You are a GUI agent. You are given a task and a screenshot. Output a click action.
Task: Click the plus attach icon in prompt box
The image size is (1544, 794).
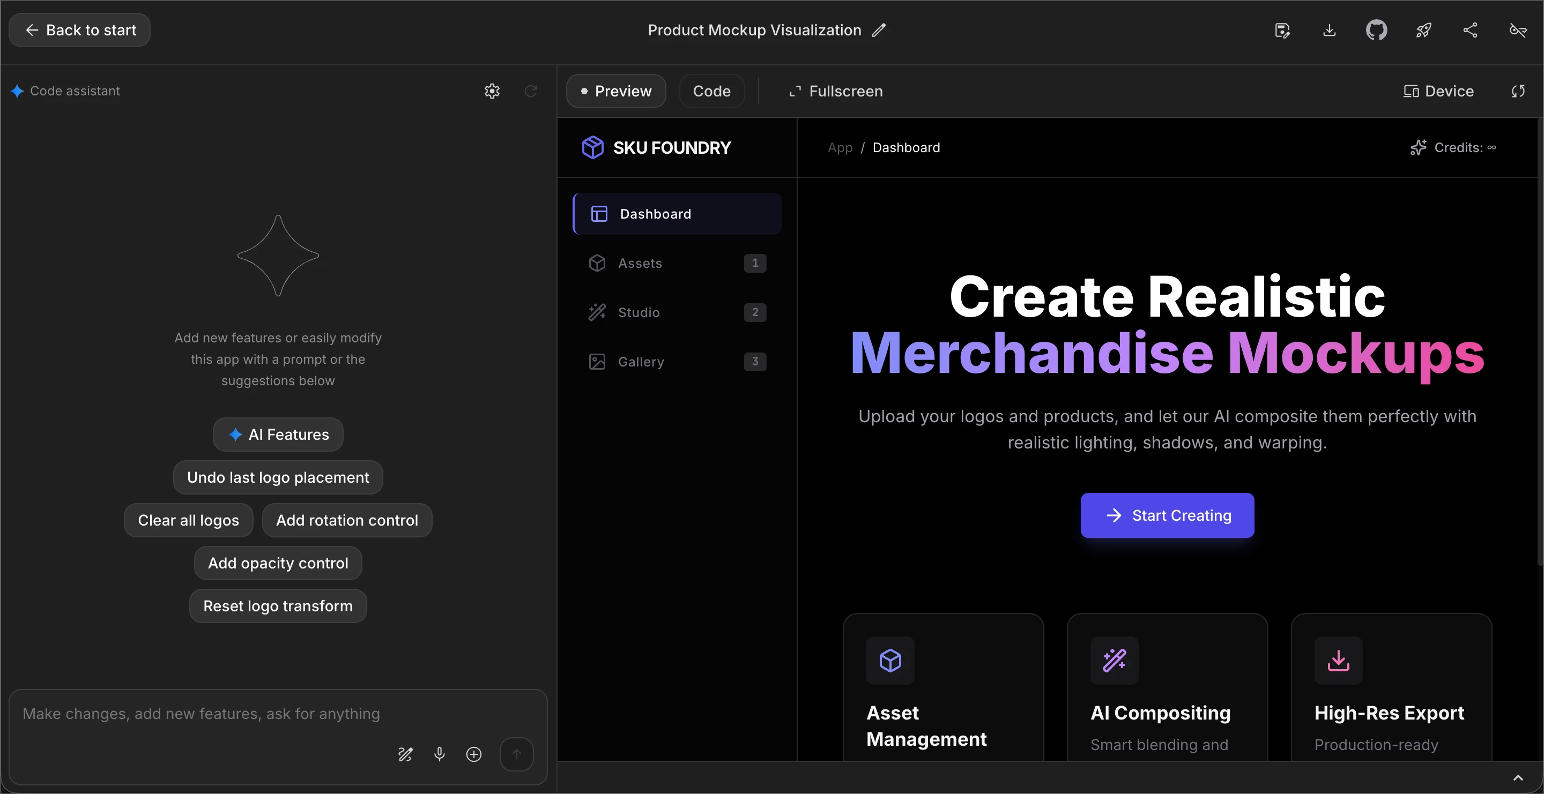(473, 754)
